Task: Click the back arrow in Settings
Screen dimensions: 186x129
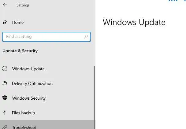Action: pos(5,5)
